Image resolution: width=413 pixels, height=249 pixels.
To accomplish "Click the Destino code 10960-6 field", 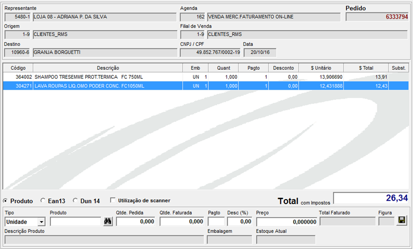I will 17,52.
